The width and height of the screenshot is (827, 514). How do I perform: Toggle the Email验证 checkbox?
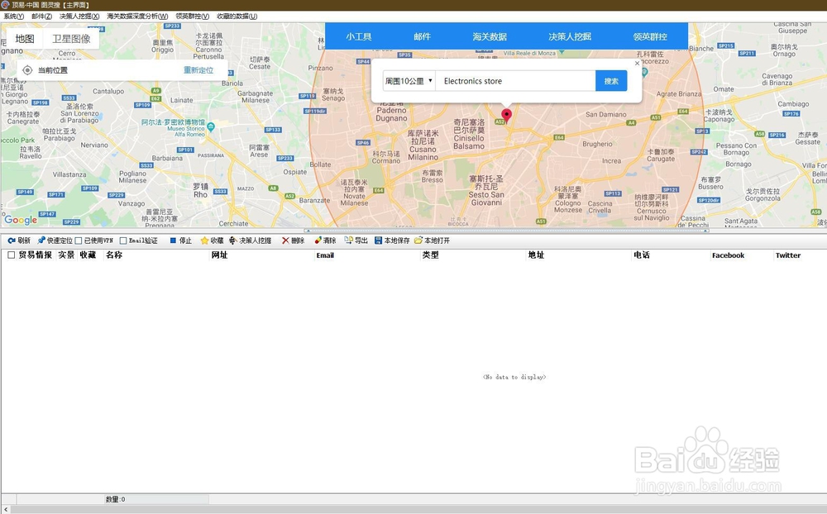click(123, 241)
